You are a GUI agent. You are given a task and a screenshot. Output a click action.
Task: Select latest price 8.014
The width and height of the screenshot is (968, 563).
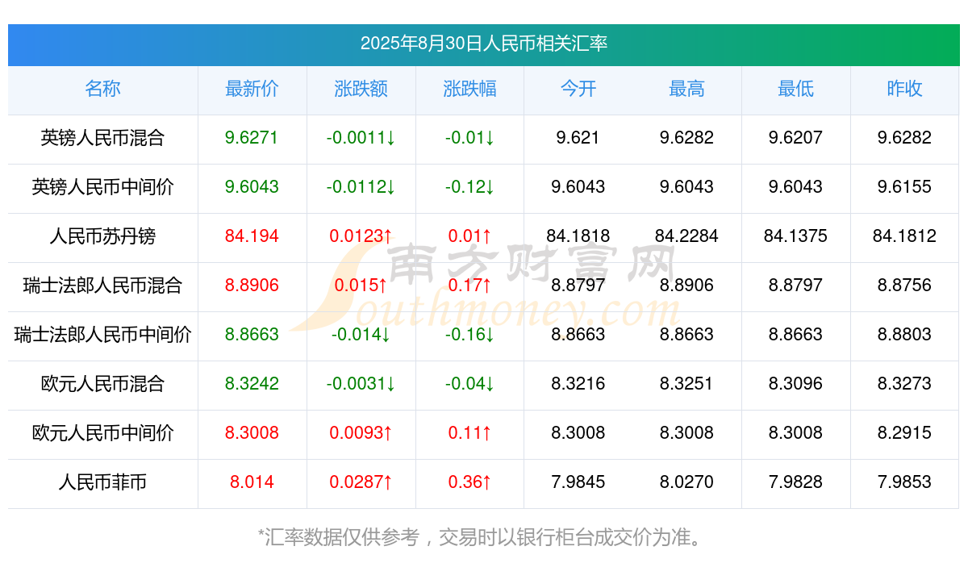252,482
